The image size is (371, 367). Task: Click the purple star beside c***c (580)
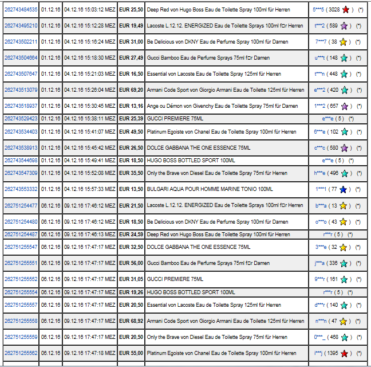click(344, 148)
